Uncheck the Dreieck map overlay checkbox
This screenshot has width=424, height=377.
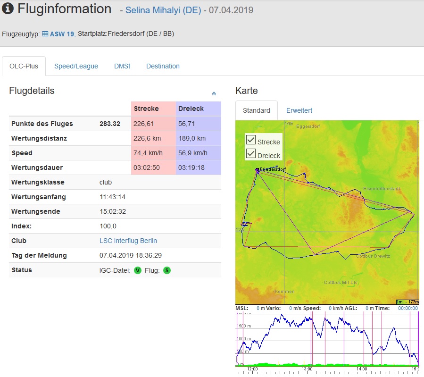[x=251, y=154]
